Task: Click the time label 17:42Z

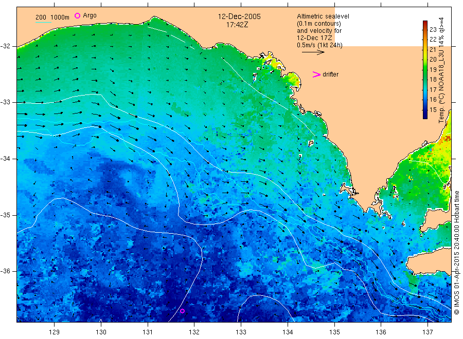Action: coord(237,25)
